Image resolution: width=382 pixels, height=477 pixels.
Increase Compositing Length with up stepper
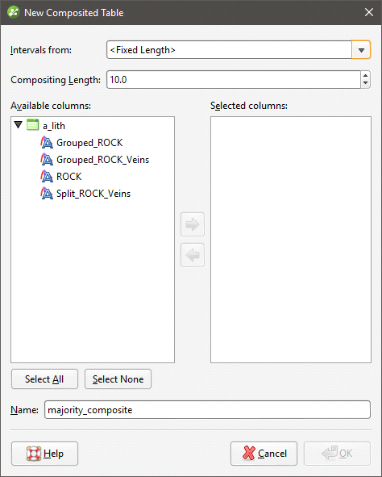[366, 75]
